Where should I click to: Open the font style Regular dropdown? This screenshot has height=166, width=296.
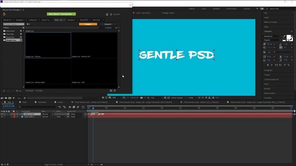click(272, 40)
